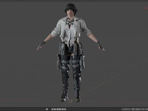The width and height of the screenshot is (148, 111).
Task: Jump to the previous keyframe
Action: 55,109
